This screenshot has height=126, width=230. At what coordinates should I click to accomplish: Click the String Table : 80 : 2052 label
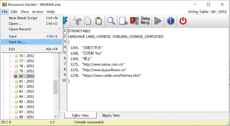coord(207,12)
